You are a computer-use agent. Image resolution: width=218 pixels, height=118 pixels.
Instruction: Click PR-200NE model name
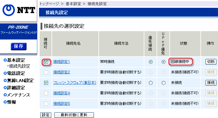(18, 27)
